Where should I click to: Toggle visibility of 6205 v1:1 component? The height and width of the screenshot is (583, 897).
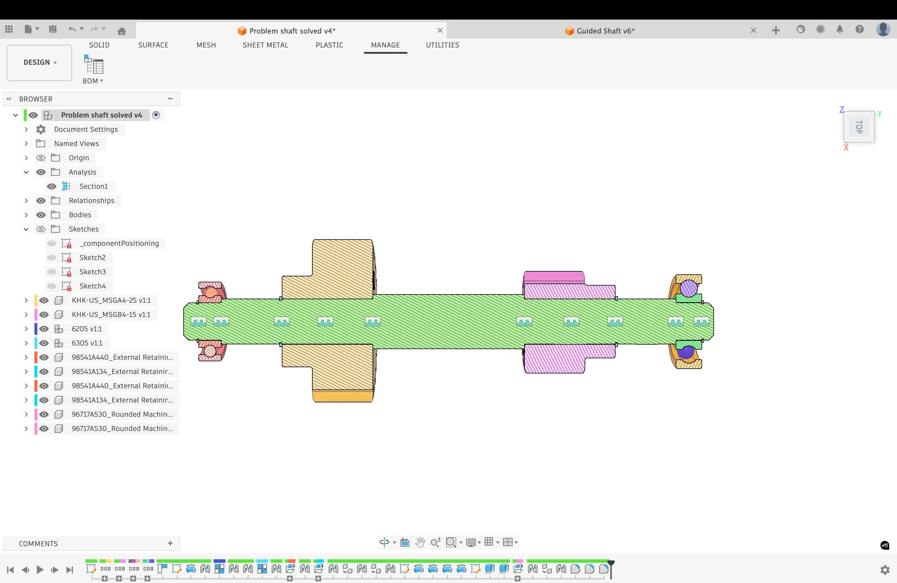point(44,329)
